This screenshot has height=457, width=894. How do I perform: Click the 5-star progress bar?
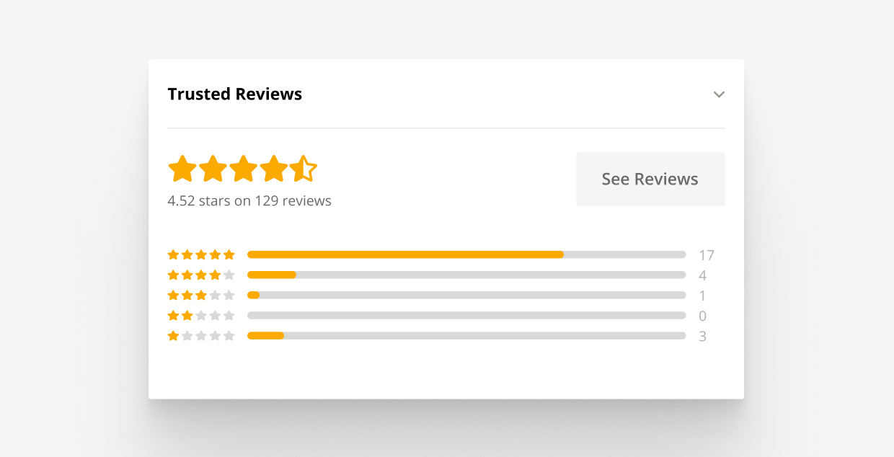pos(466,254)
